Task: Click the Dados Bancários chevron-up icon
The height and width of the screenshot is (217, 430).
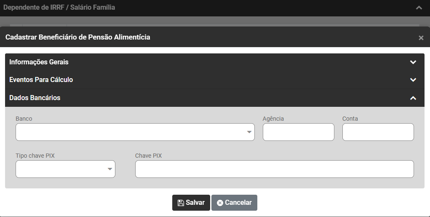Action: pos(413,98)
